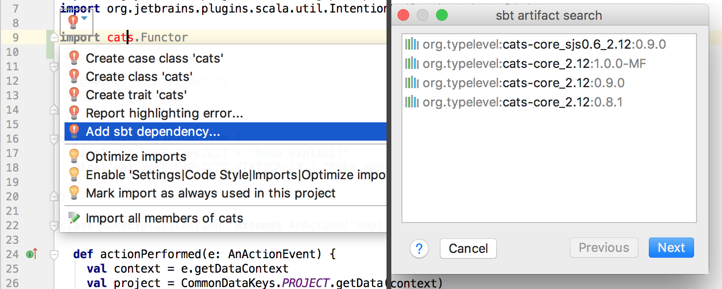Pick 'Create trait cats' intention
This screenshot has height=289, width=722.
(x=136, y=95)
